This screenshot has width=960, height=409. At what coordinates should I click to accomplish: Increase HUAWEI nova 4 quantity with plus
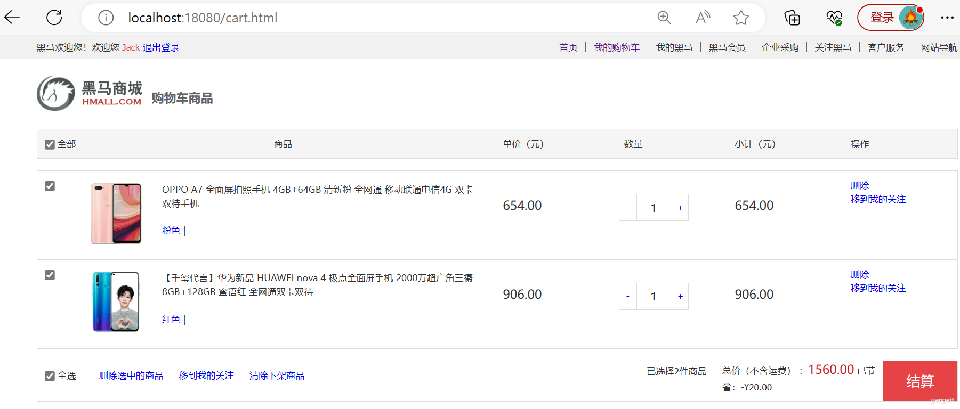tap(680, 297)
